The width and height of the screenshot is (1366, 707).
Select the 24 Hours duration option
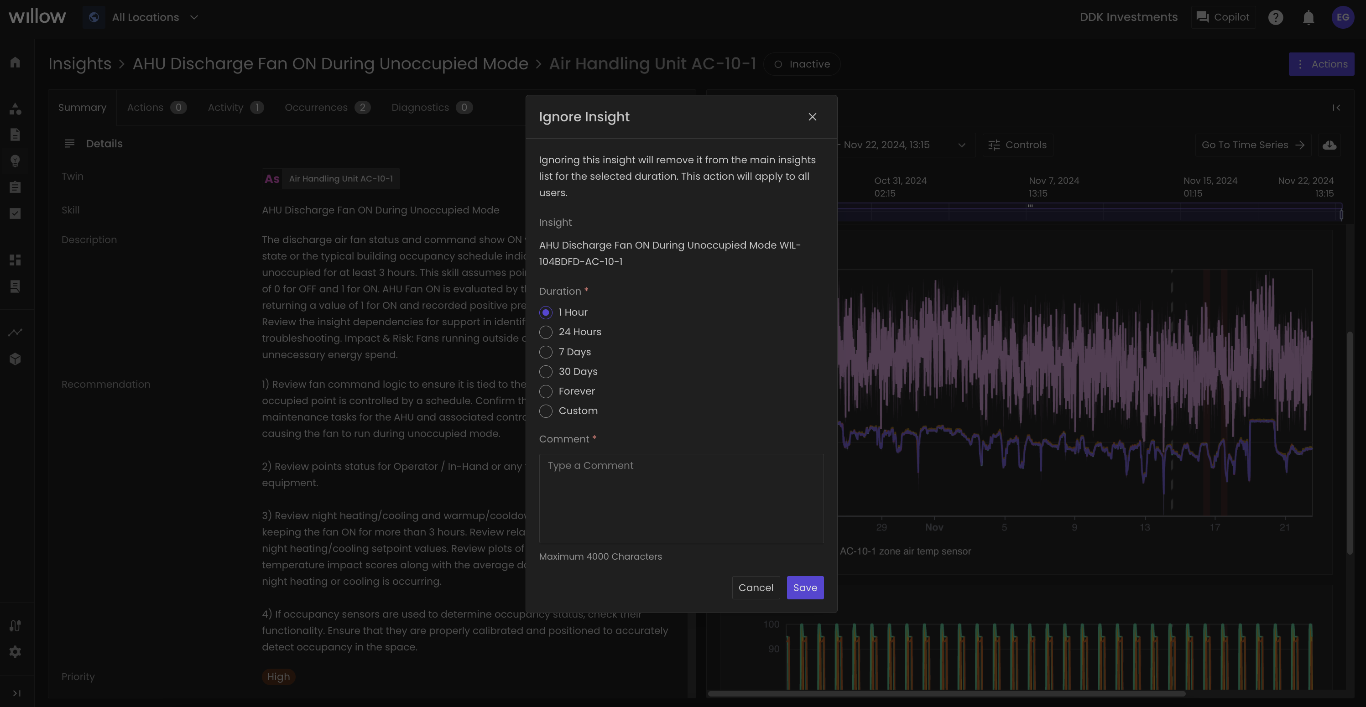tap(546, 332)
